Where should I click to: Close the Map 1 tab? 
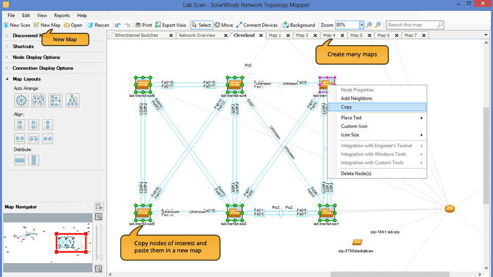pyautogui.click(x=288, y=35)
